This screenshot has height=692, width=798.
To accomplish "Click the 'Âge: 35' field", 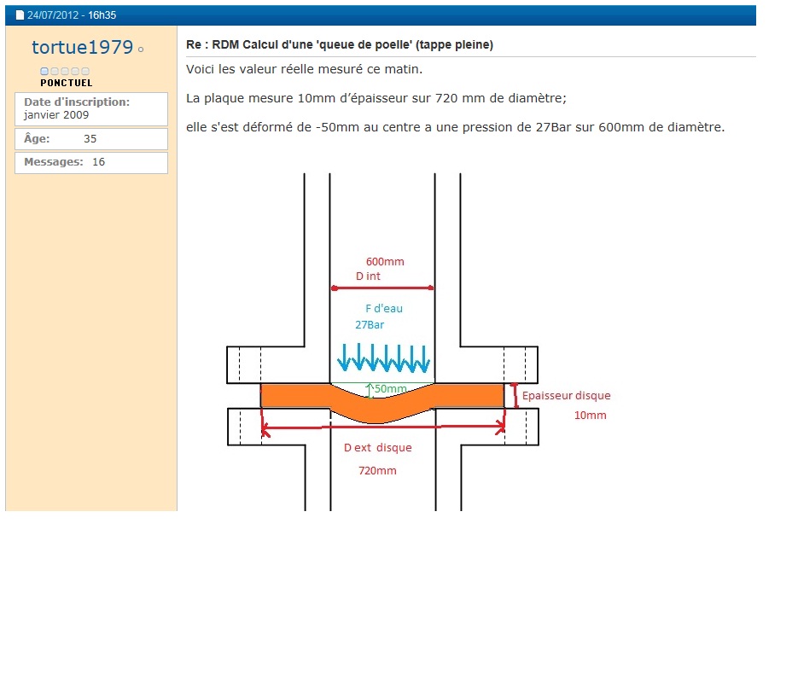I will [x=91, y=139].
